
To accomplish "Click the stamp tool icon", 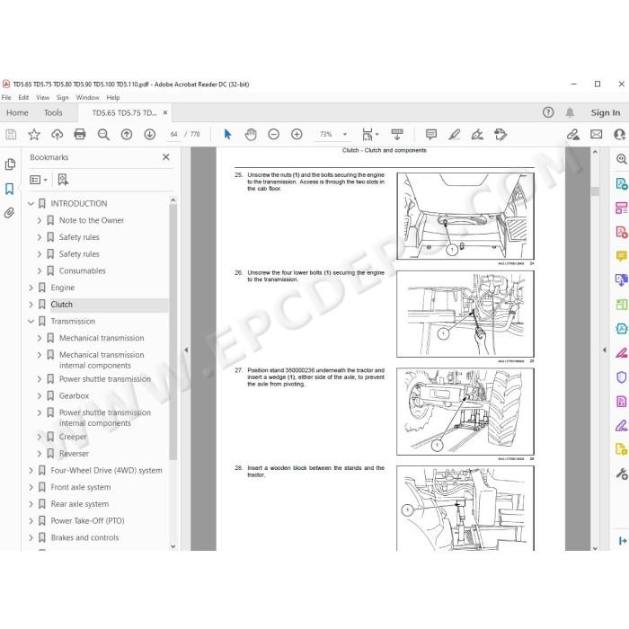I will pyautogui.click(x=501, y=135).
